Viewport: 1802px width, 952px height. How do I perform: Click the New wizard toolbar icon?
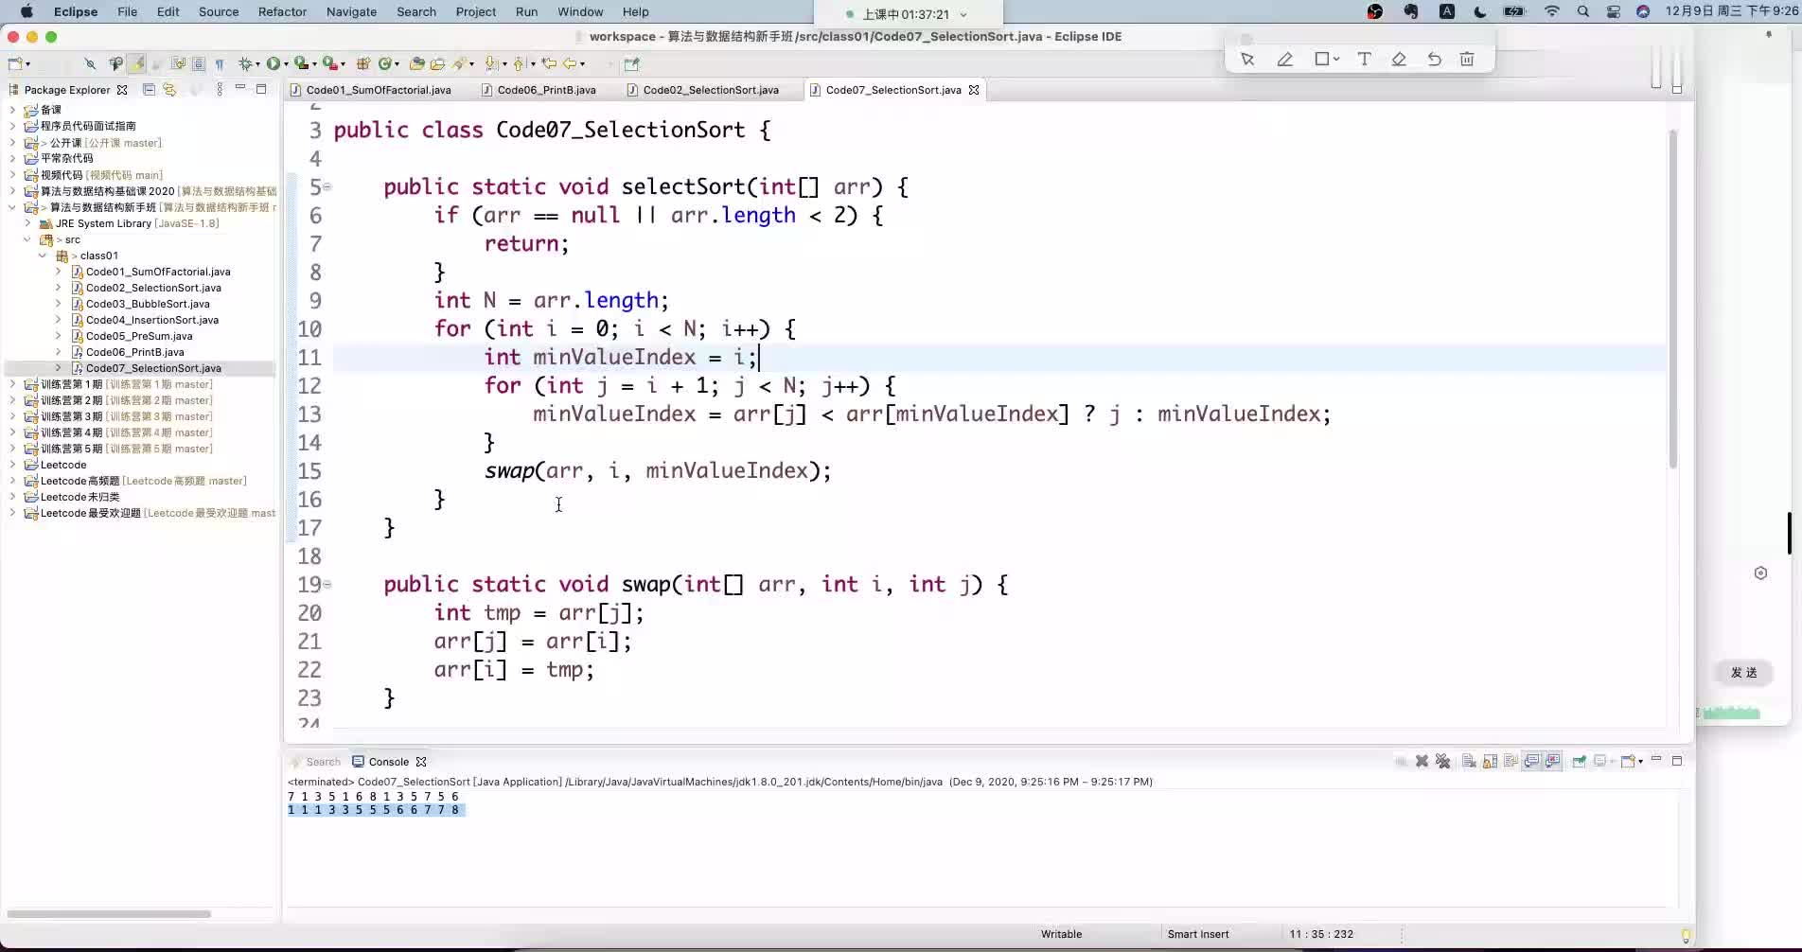16,63
